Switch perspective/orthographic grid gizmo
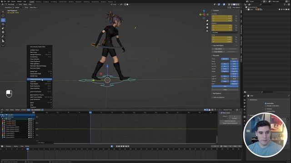Screen dimensions: 291x163 coord(207,31)
